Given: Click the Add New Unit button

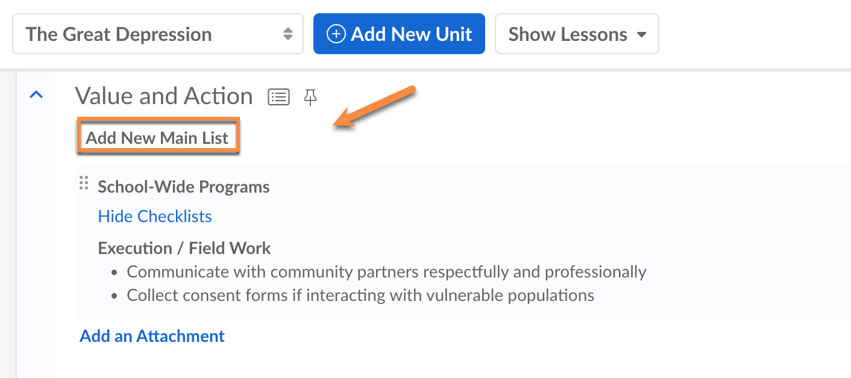Looking at the screenshot, I should click(399, 34).
